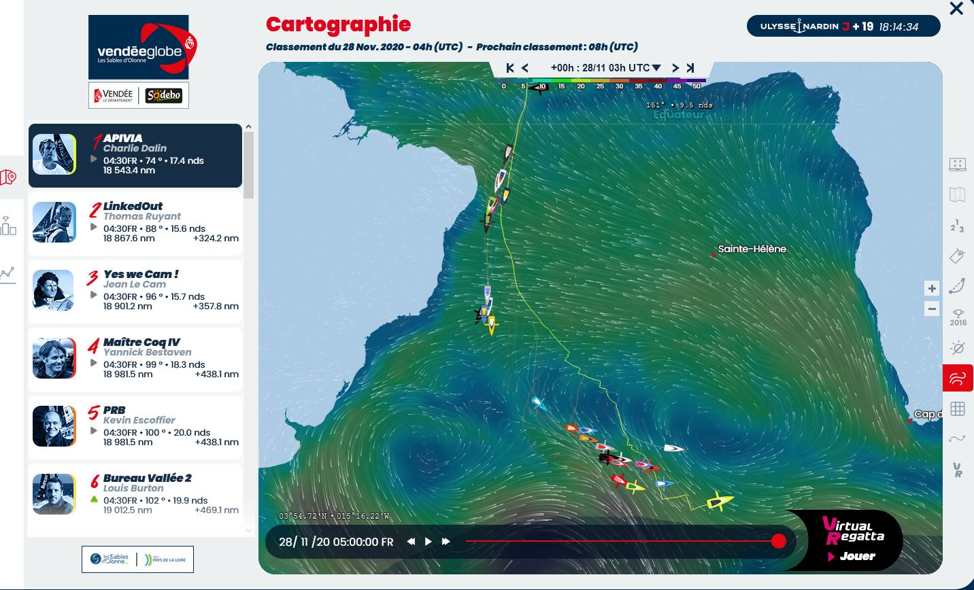Go to the next ranking time
Screen dimensions: 974x590
point(675,68)
